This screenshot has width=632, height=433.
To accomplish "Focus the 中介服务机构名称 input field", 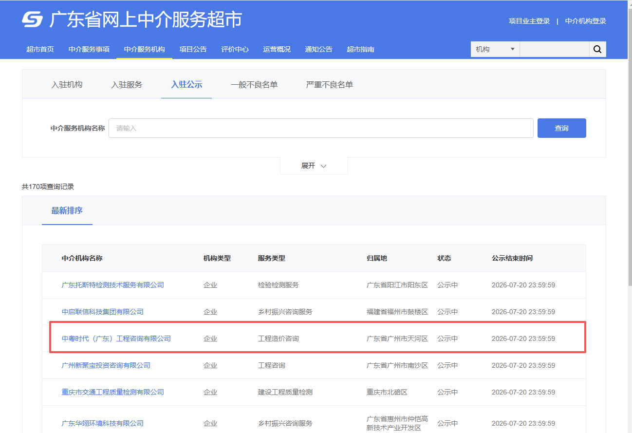I will [321, 128].
